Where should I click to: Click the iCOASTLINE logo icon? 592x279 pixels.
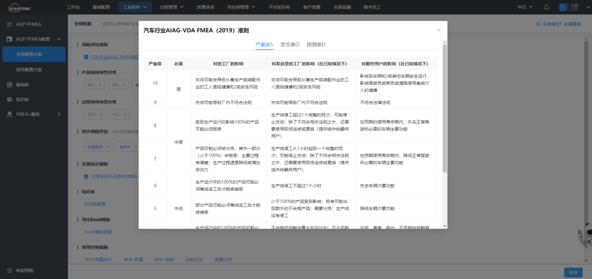click(20, 7)
